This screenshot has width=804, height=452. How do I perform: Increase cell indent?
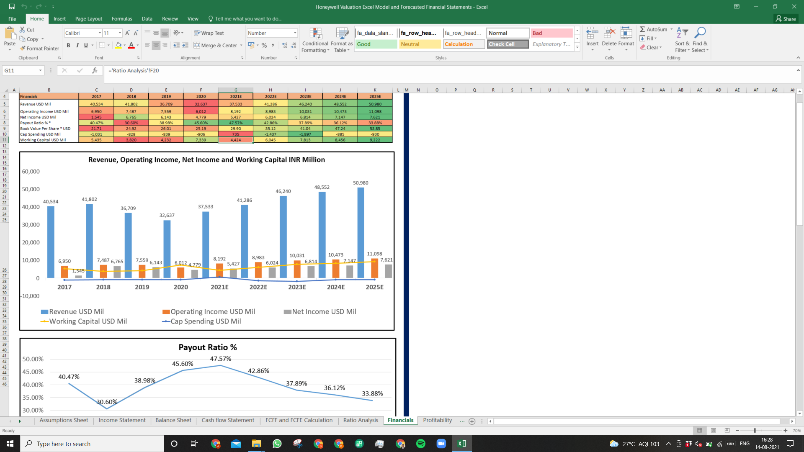[x=185, y=45]
